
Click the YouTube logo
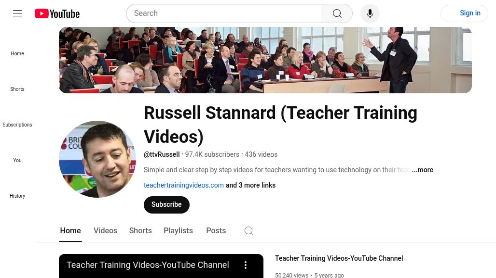57,13
